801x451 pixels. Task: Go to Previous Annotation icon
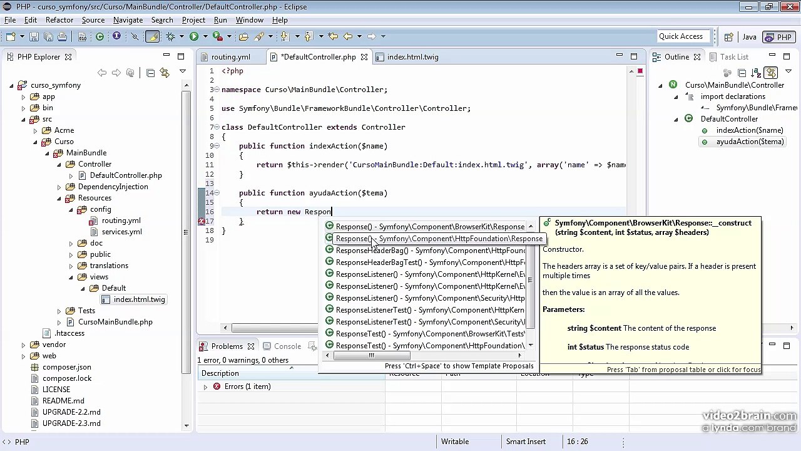click(308, 37)
